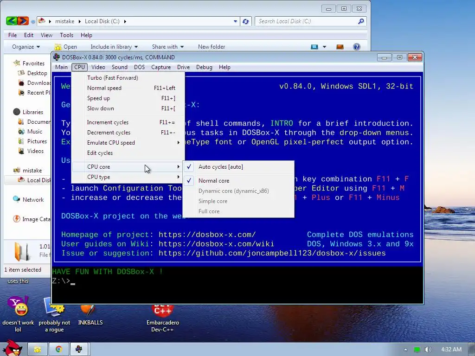Toggle the Explorer preview pane icon
This screenshot has height=356, width=475.
click(x=340, y=47)
